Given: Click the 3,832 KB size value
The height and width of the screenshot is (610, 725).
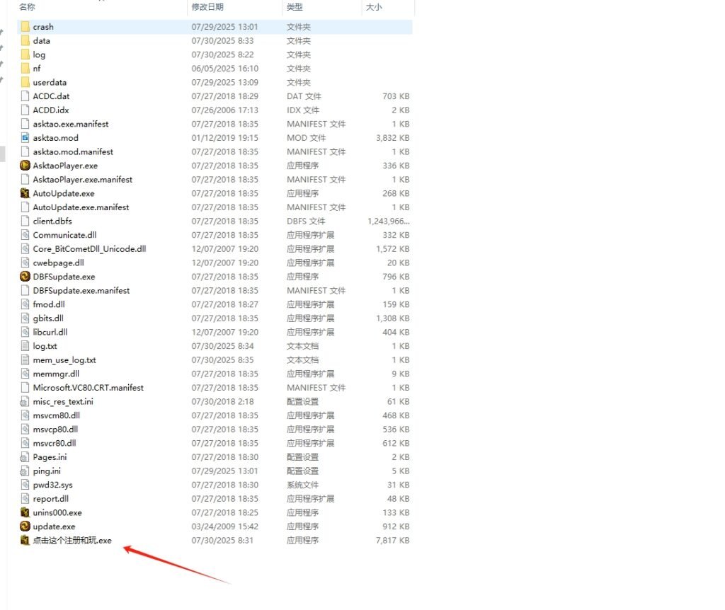Looking at the screenshot, I should 393,138.
